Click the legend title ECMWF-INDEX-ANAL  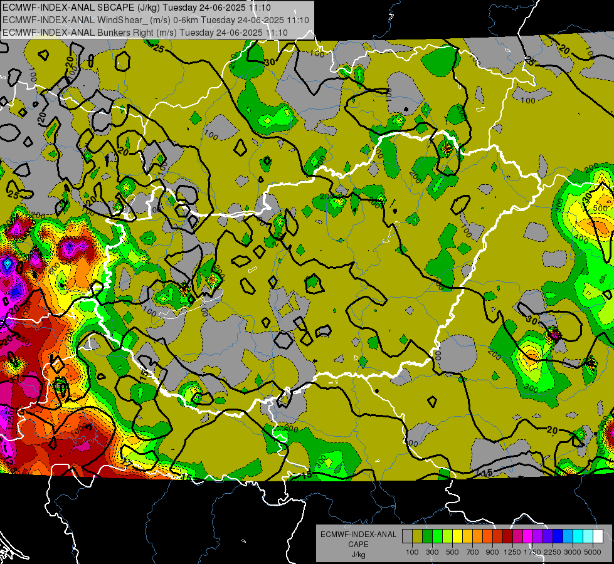point(359,535)
